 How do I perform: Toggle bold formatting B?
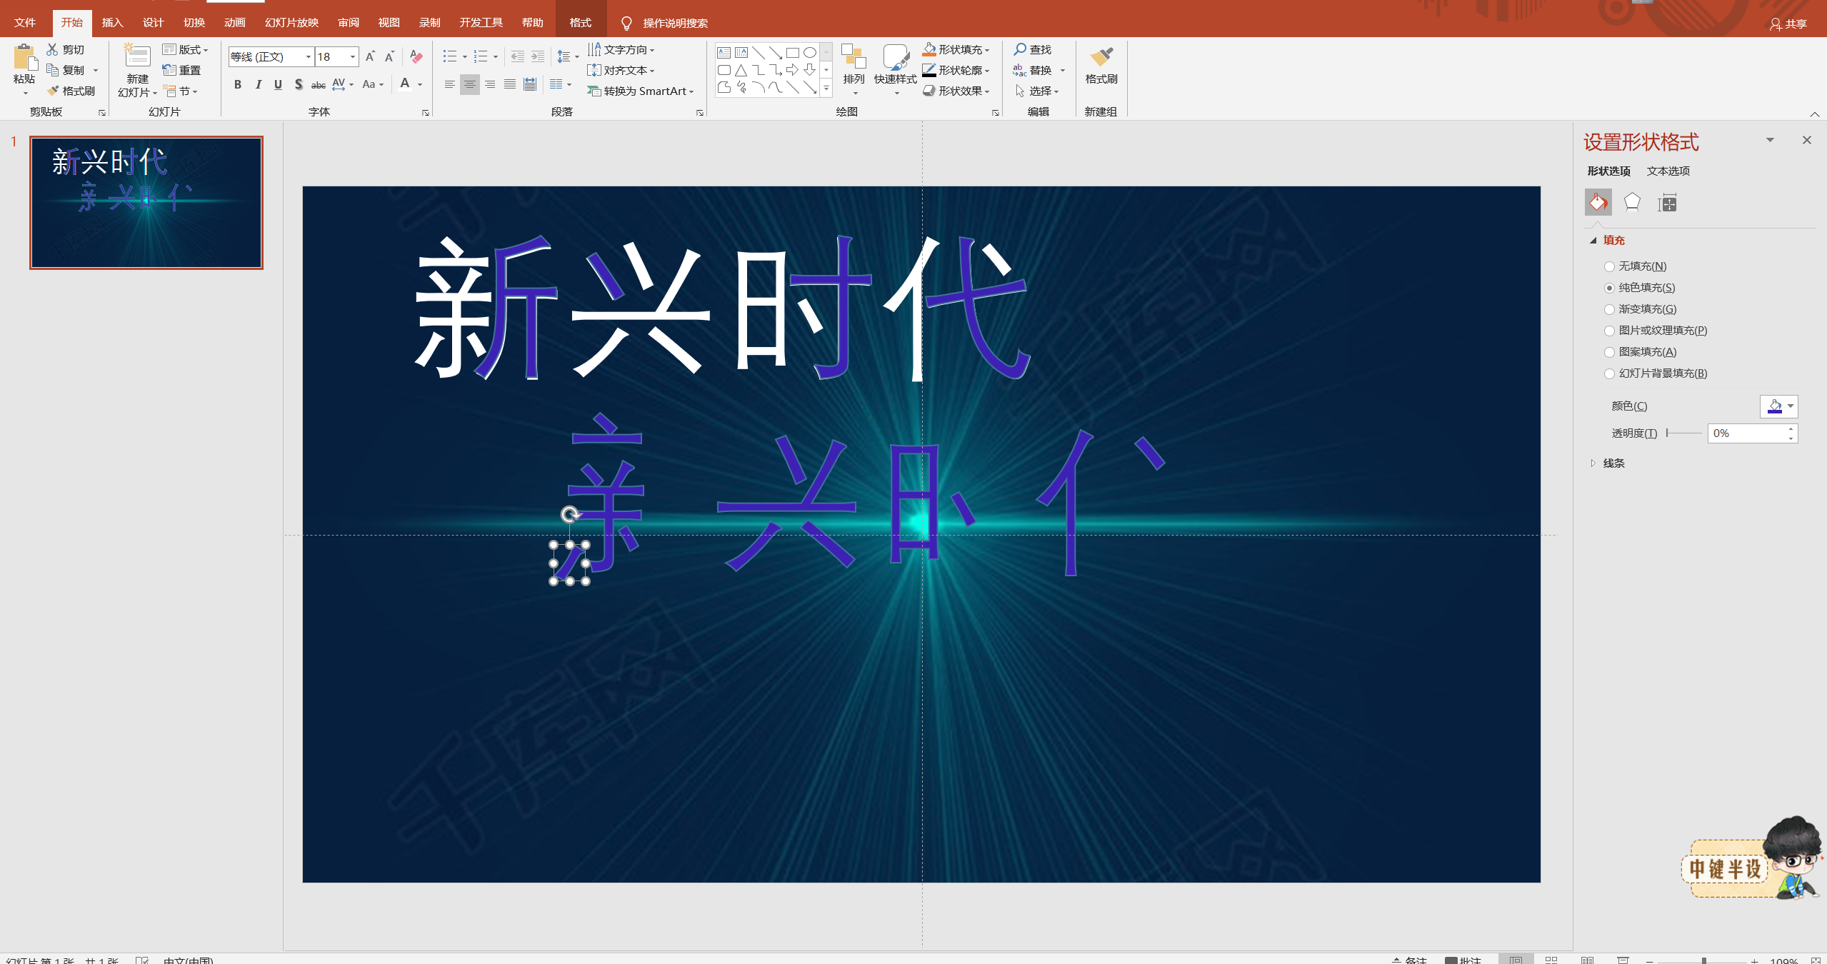point(238,84)
